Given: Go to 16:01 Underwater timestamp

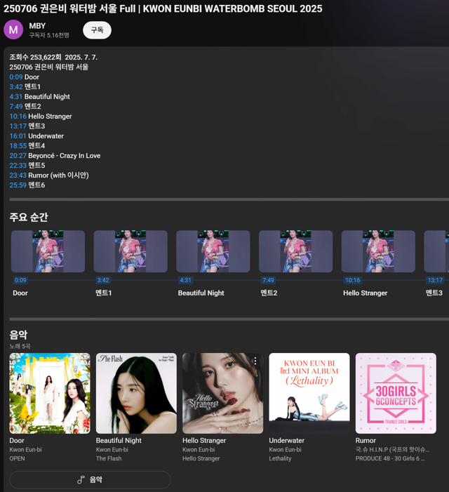Looking at the screenshot, I should click(18, 136).
